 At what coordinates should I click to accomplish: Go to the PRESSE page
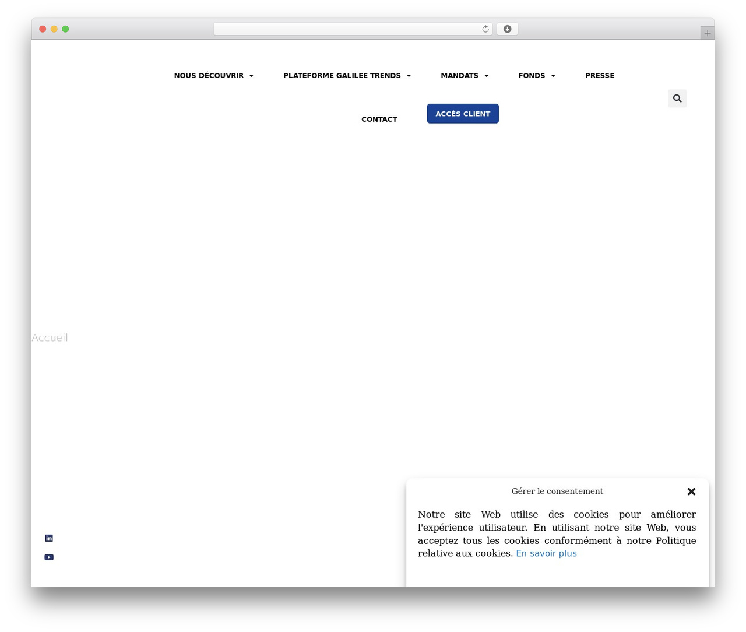600,76
